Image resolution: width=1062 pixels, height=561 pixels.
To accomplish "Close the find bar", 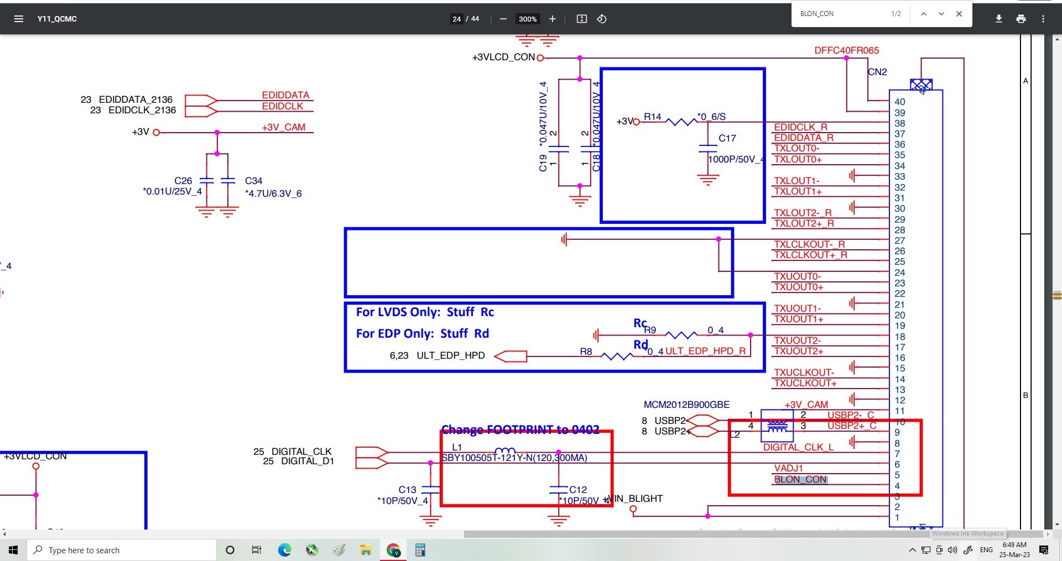I will 959,14.
